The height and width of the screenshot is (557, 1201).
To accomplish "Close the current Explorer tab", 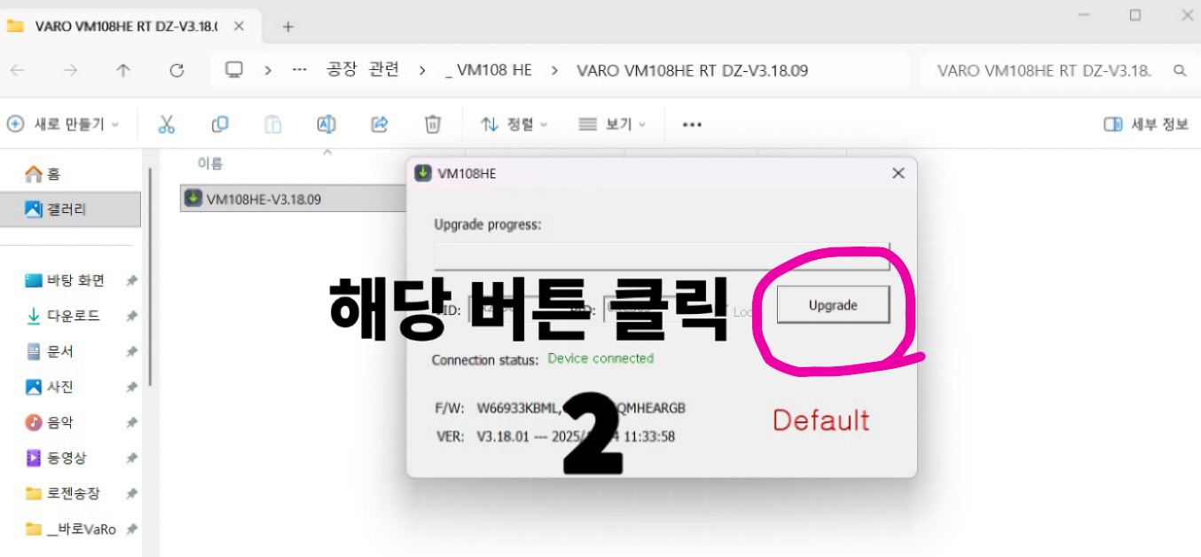I will [x=239, y=26].
